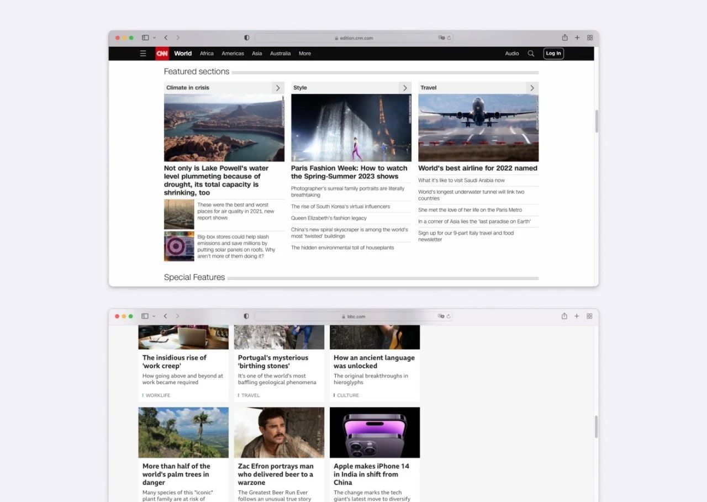Open insidious rise of 'work creep' article
This screenshot has height=502, width=707.
[x=174, y=362]
